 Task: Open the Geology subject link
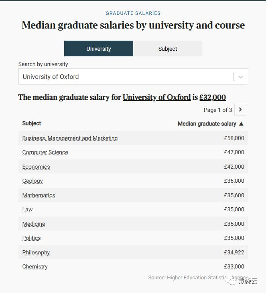click(x=32, y=181)
